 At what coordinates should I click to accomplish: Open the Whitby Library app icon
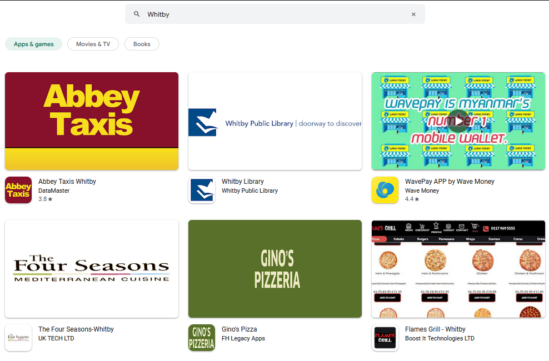(202, 190)
